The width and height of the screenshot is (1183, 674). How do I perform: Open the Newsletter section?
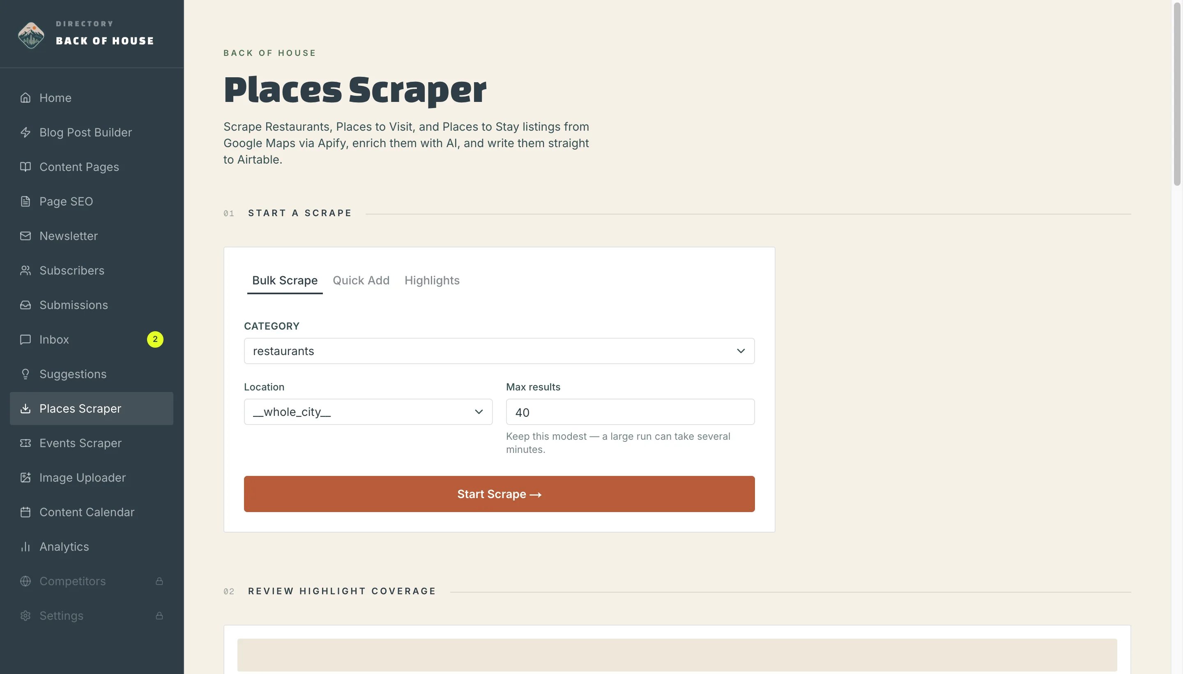click(92, 236)
